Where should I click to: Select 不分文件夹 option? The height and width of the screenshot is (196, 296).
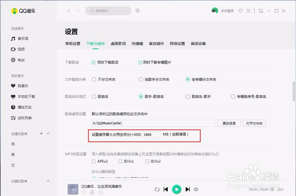click(94, 79)
